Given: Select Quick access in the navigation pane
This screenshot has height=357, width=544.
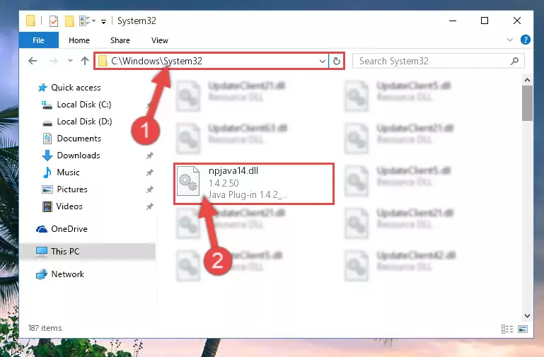Looking at the screenshot, I should click(x=76, y=88).
